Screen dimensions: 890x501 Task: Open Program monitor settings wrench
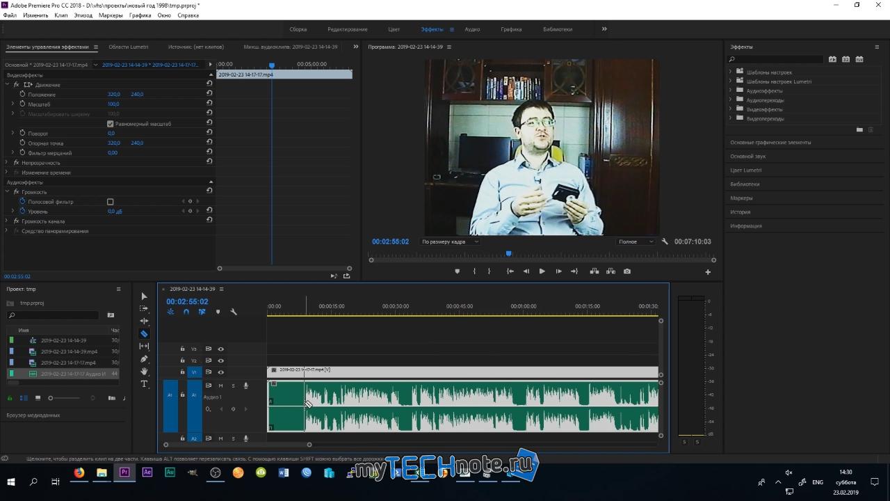point(665,241)
